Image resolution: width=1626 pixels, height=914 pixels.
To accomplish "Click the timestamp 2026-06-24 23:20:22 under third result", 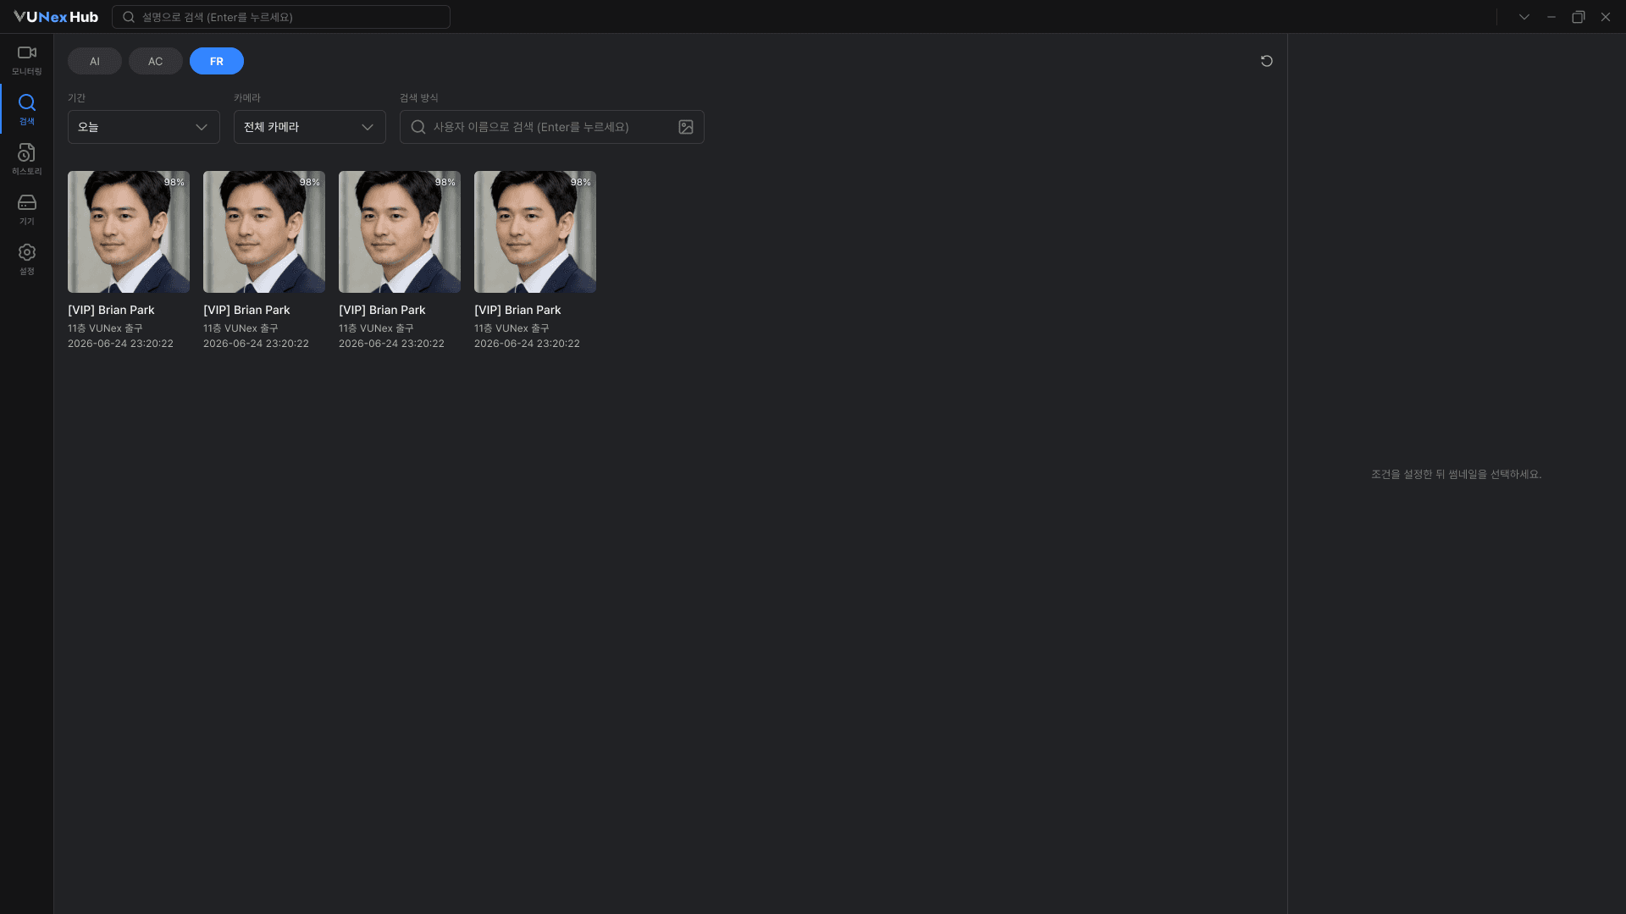I will (391, 344).
